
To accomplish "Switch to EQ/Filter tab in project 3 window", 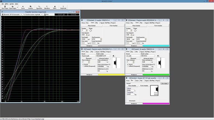I will [152, 23].
